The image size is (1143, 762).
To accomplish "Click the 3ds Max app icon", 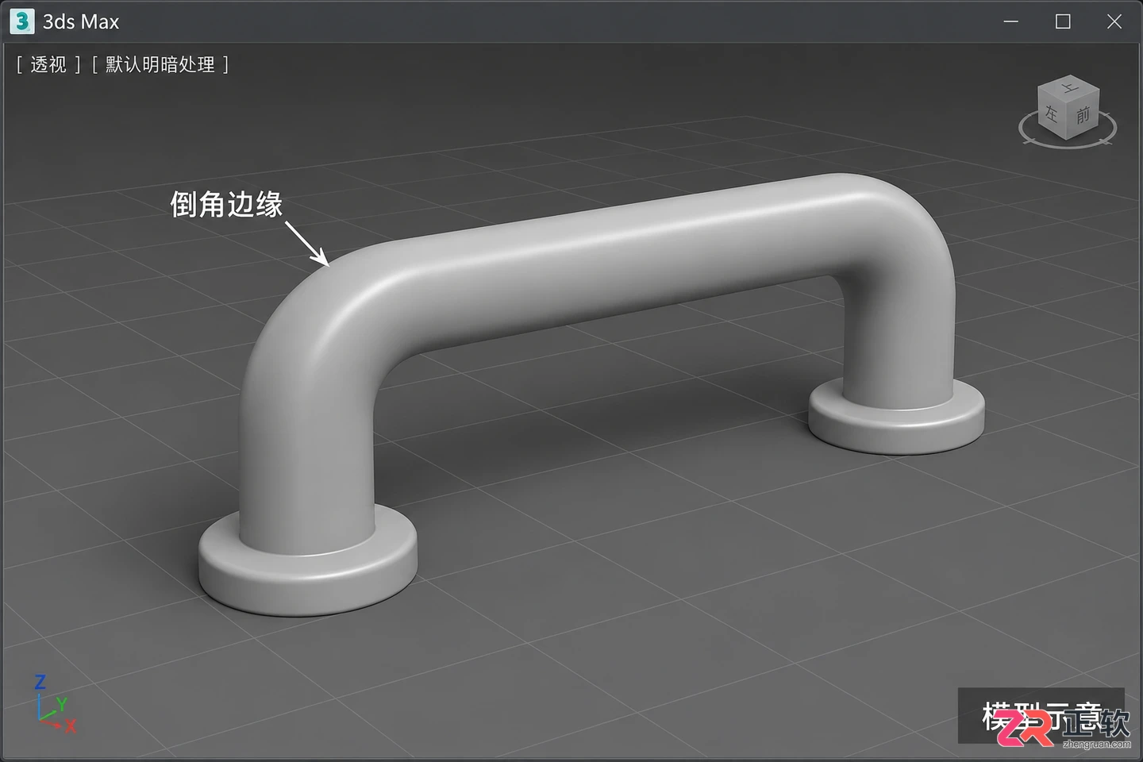I will [x=22, y=21].
